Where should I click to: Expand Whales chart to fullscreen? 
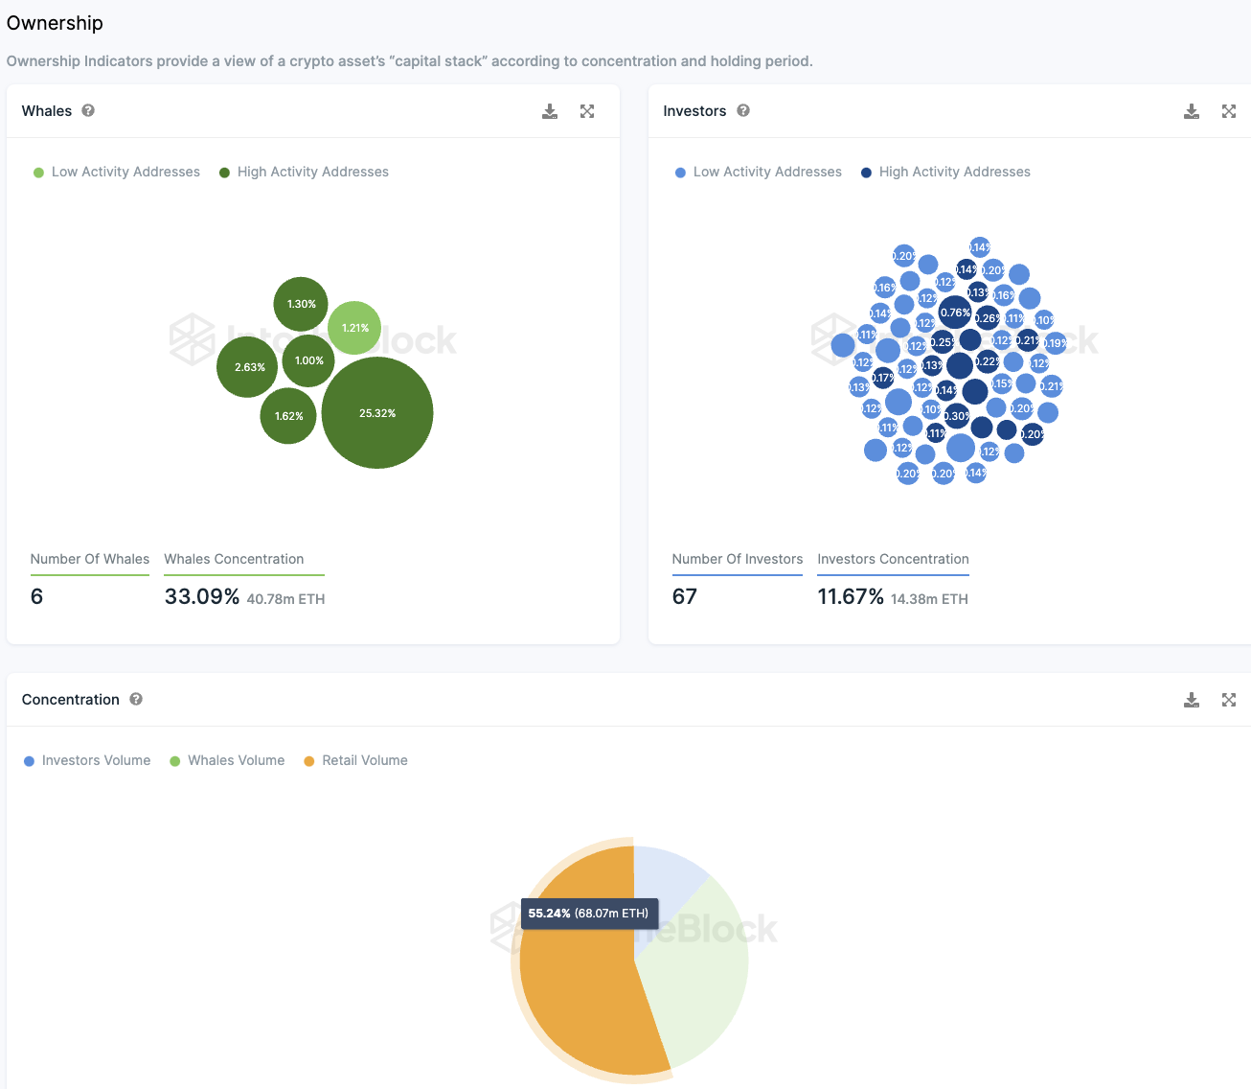[587, 111]
